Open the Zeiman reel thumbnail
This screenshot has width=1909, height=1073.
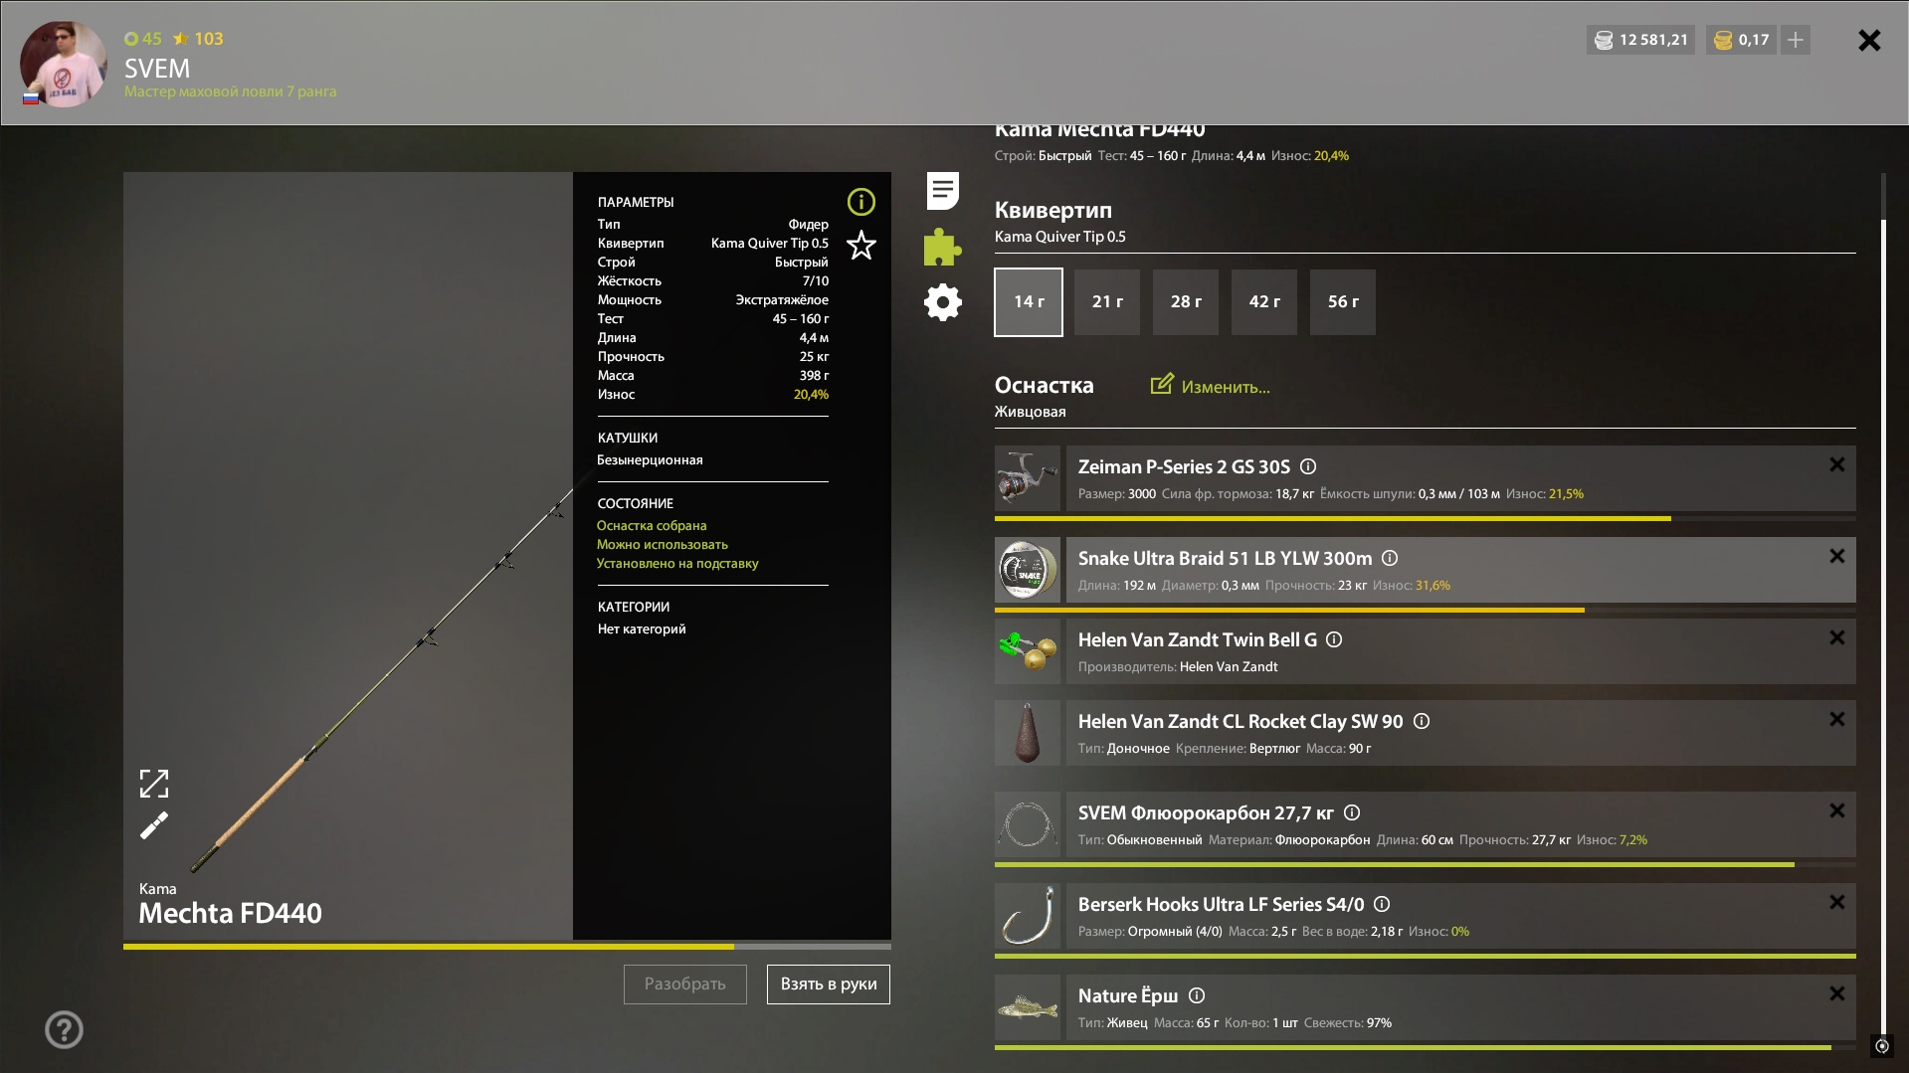pos(1028,478)
